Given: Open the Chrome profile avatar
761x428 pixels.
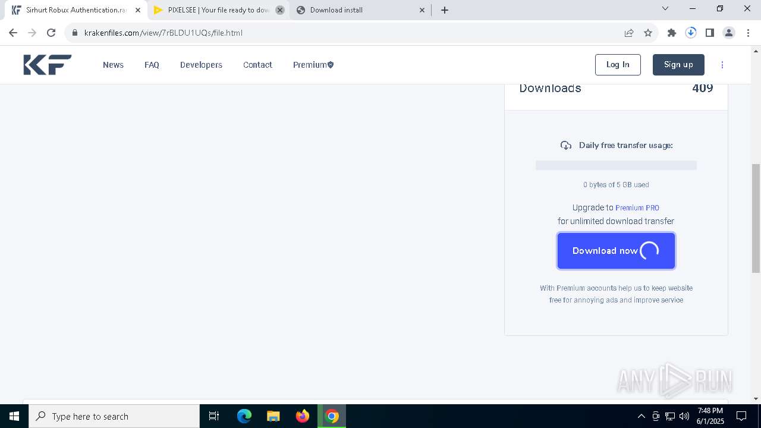Looking at the screenshot, I should click(729, 33).
